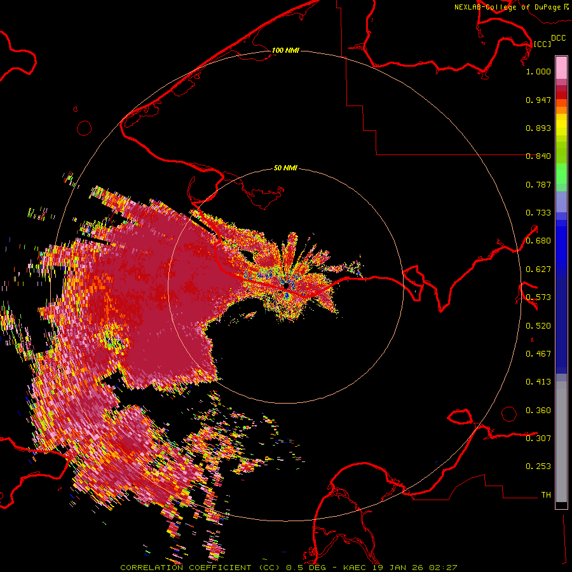Click the Correlation Coefficient KAEC caption
Screen dimensions: 572x572
289,568
